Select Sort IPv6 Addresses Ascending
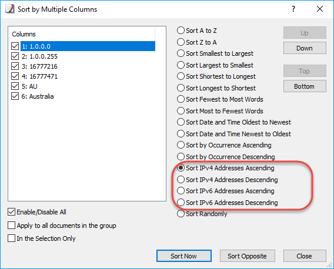This screenshot has width=334, height=269. tap(181, 191)
